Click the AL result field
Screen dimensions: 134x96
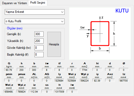coord(34,81)
